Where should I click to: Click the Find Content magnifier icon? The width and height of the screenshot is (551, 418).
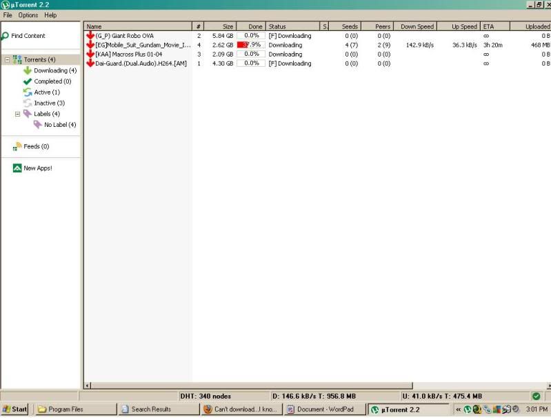pyautogui.click(x=5, y=36)
